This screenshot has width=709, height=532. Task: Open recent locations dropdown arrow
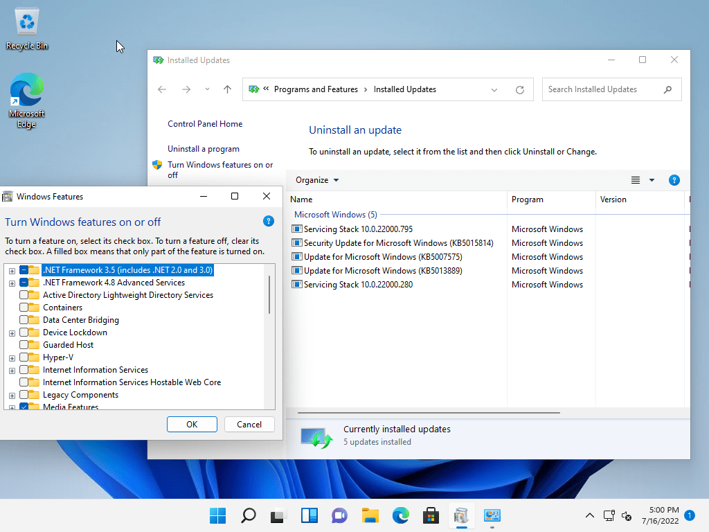pyautogui.click(x=207, y=89)
